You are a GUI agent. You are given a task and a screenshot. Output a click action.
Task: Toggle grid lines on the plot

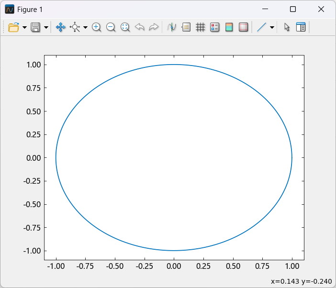click(201, 27)
